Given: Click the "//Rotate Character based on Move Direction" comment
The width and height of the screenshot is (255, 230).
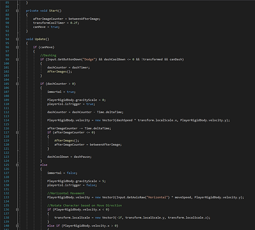Looking at the screenshot, I should 85,206.
